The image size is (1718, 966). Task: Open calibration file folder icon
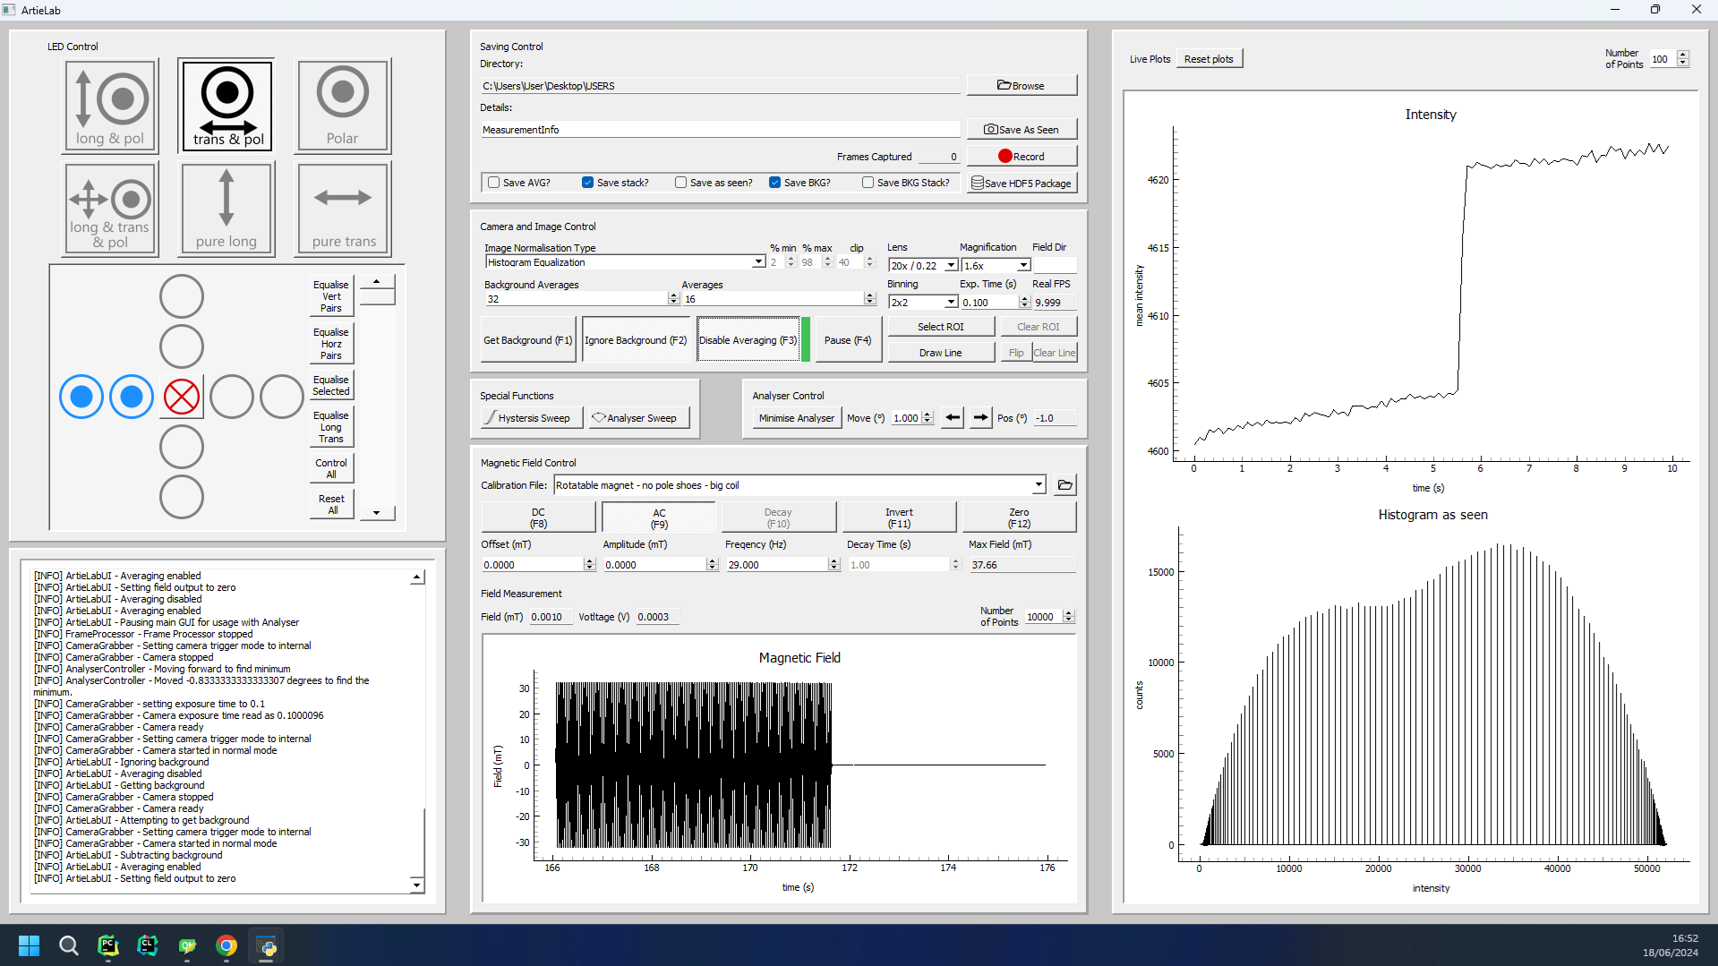point(1064,485)
